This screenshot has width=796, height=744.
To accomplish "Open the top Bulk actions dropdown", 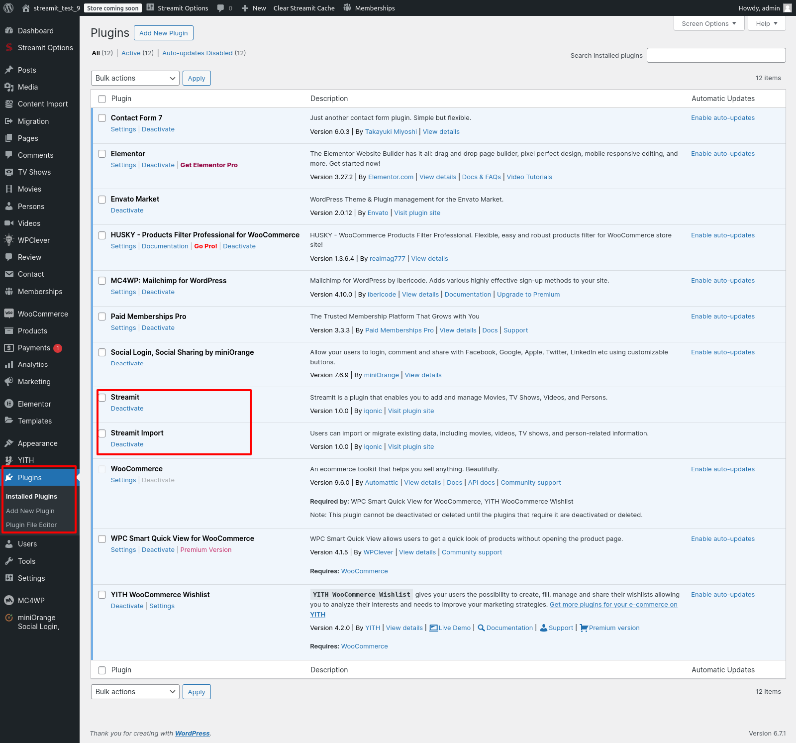I will pyautogui.click(x=135, y=78).
